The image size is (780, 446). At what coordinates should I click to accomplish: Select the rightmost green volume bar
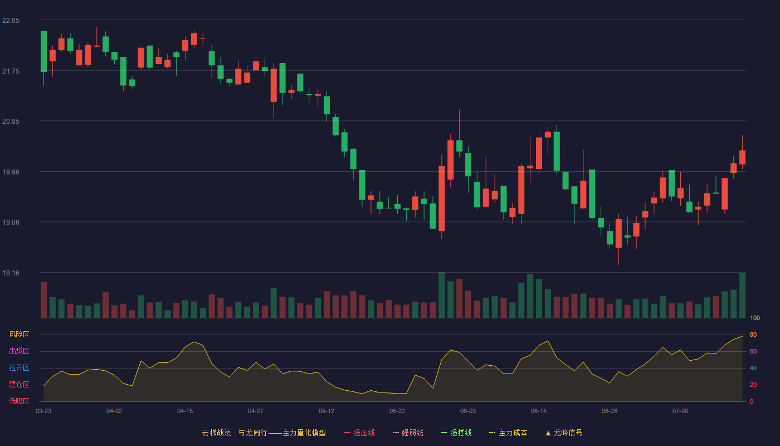click(742, 295)
